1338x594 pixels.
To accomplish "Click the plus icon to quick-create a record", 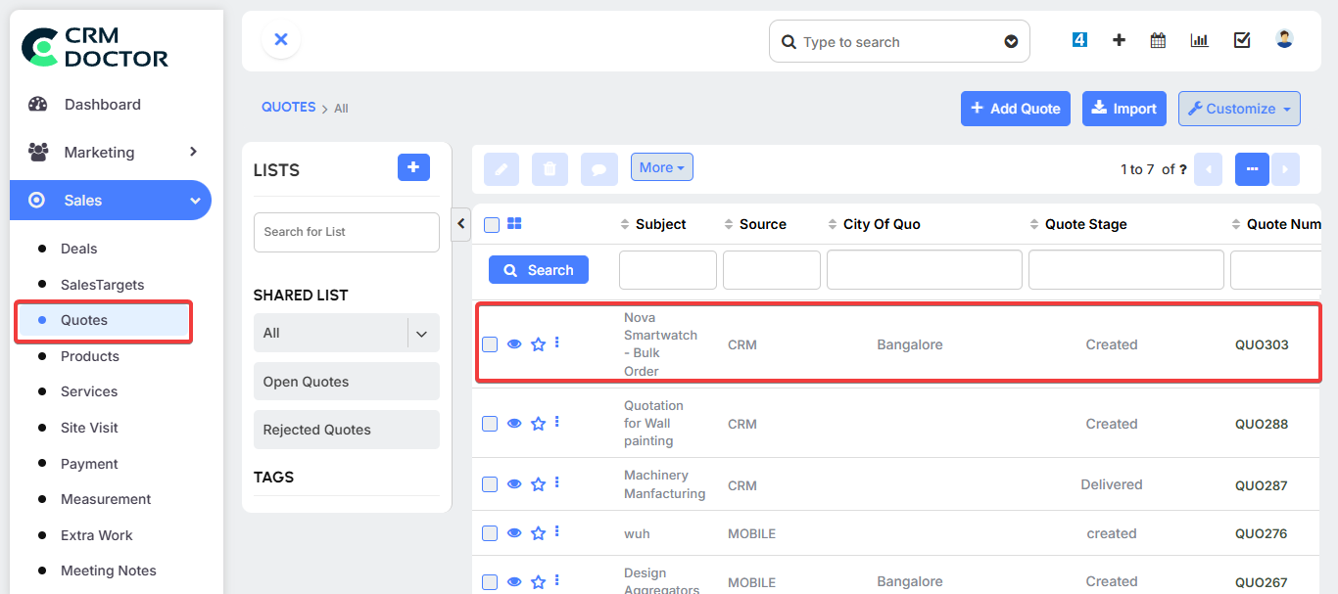I will point(1118,40).
